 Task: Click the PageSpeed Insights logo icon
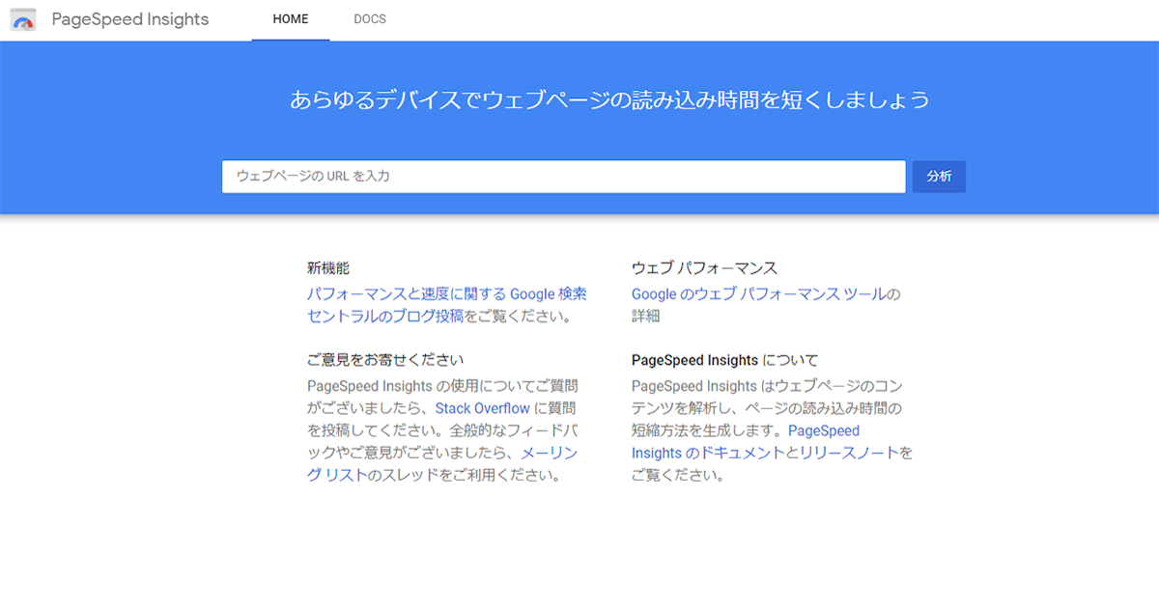point(23,19)
